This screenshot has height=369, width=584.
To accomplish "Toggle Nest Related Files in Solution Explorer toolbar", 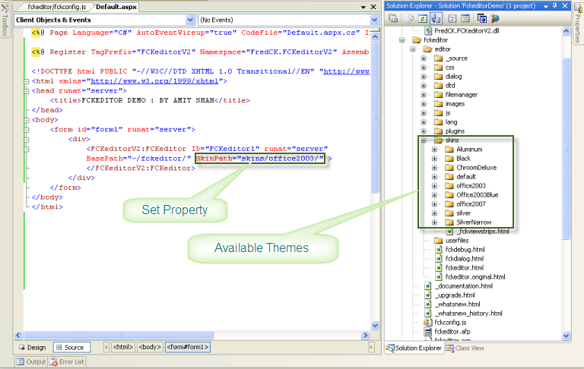I will pos(436,18).
